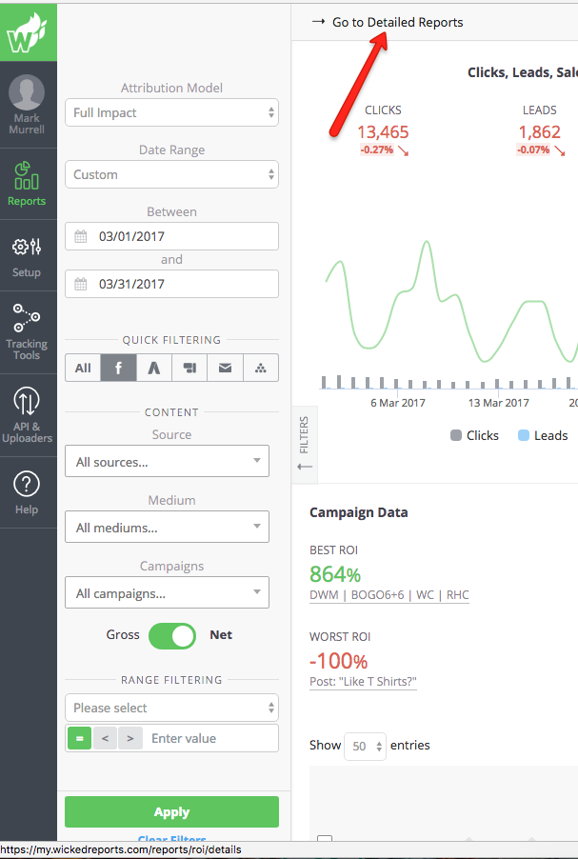Screen dimensions: 578x859
Task: Select the greater-than range operator
Action: coord(130,738)
